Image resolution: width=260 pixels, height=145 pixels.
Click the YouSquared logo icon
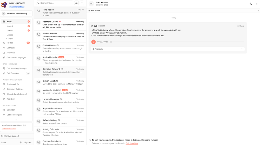(x=4, y=5)
